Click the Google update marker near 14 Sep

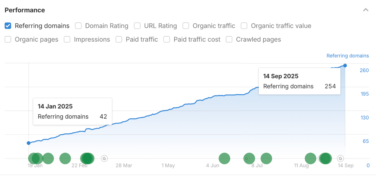340,158
